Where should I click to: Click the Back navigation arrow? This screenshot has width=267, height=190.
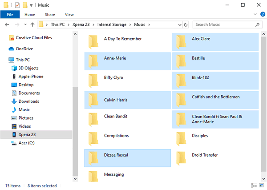[x=7, y=24]
